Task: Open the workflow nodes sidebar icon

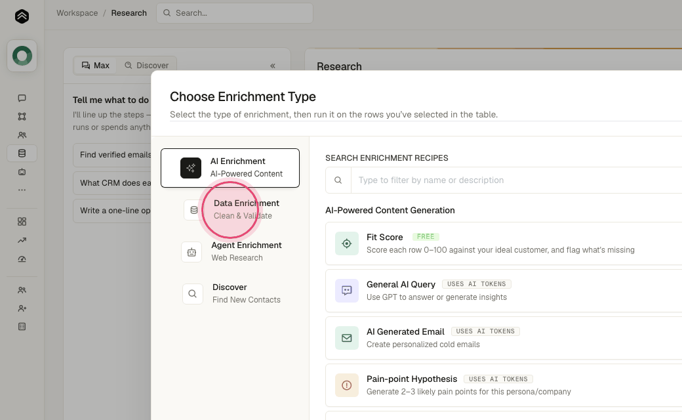Action: pyautogui.click(x=22, y=116)
